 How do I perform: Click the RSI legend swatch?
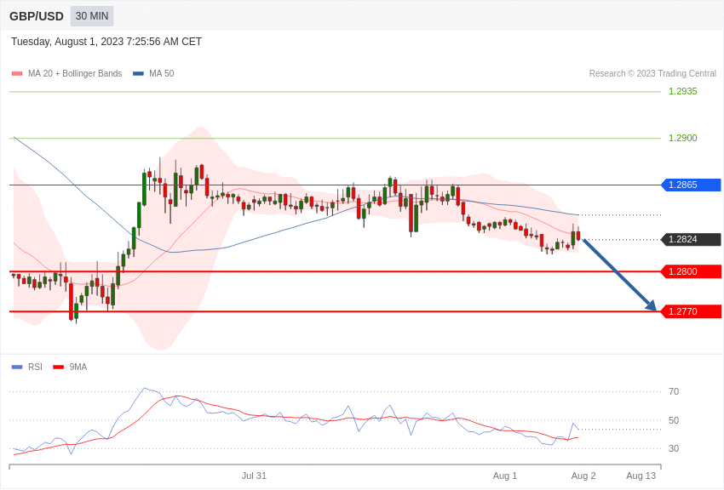click(17, 367)
